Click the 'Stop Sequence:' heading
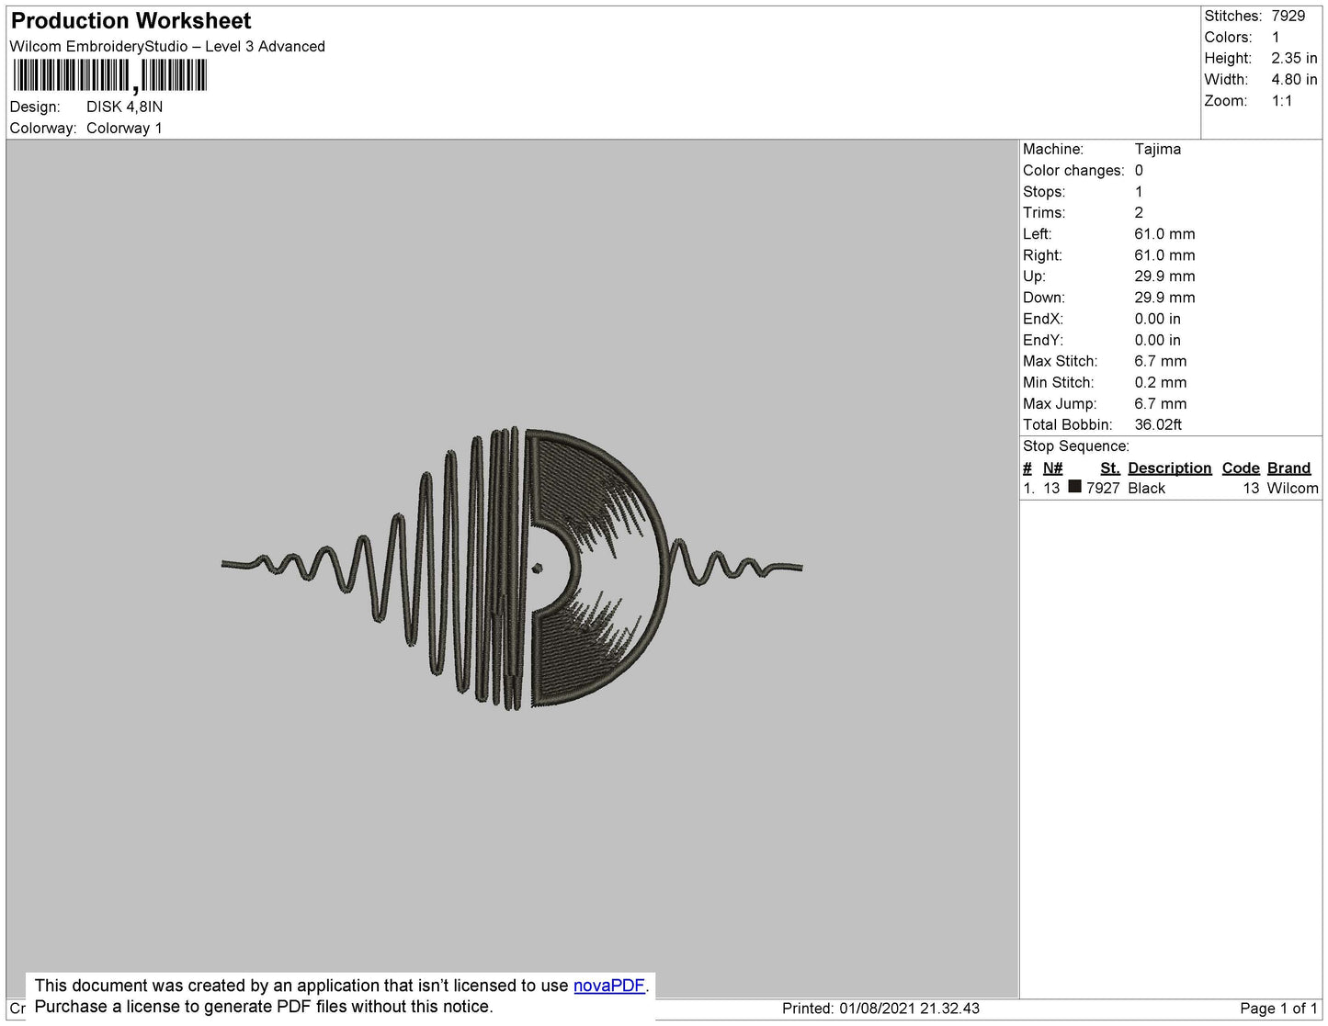 pos(1076,445)
